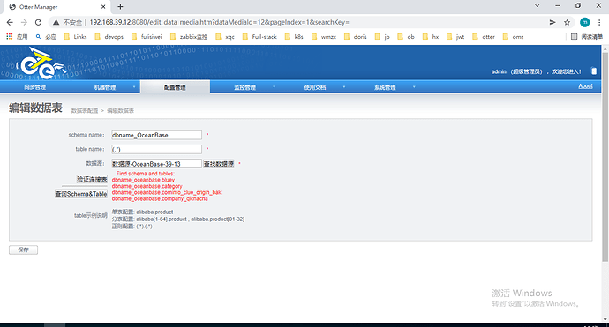Bookmark page with the star icon
This screenshot has width=609, height=327.
[x=567, y=23]
